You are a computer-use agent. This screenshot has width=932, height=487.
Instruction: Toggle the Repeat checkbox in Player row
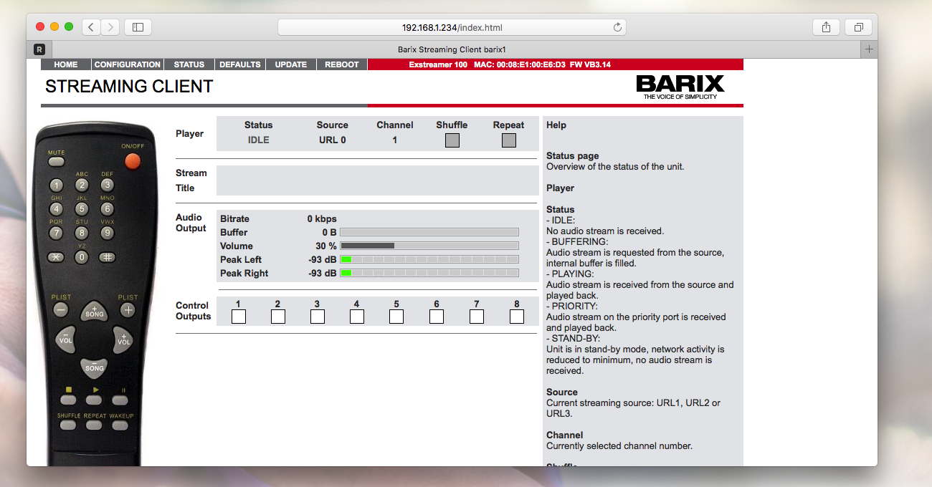click(508, 140)
